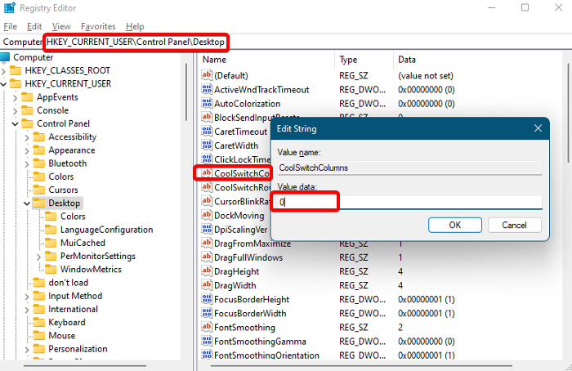Sort by the Type column header
This screenshot has width=572, height=371.
coord(364,60)
